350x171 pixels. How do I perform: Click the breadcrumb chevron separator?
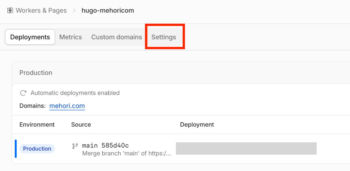coord(74,11)
